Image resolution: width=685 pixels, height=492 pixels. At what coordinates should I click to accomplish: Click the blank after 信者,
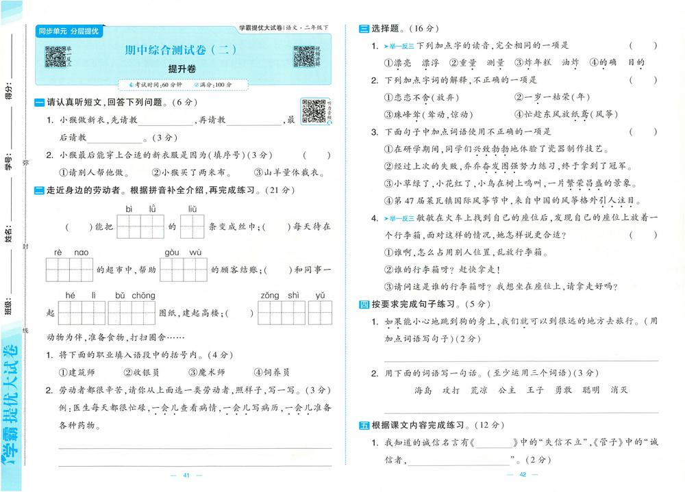459,461
